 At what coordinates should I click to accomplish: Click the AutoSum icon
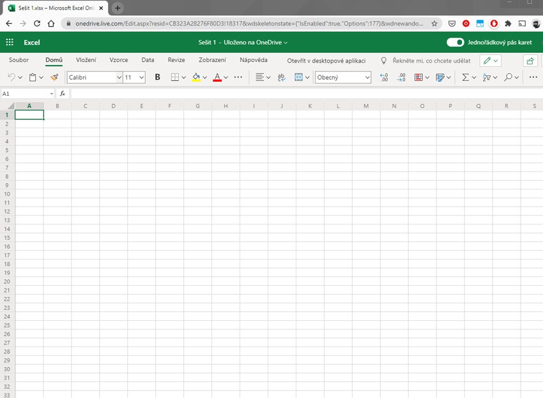tap(467, 77)
